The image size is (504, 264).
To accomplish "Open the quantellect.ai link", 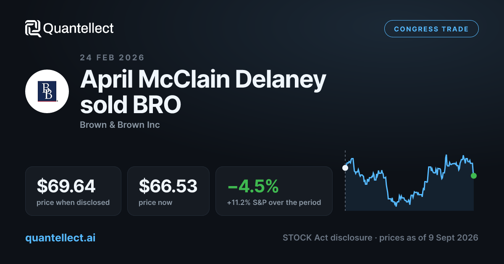I will click(x=60, y=238).
